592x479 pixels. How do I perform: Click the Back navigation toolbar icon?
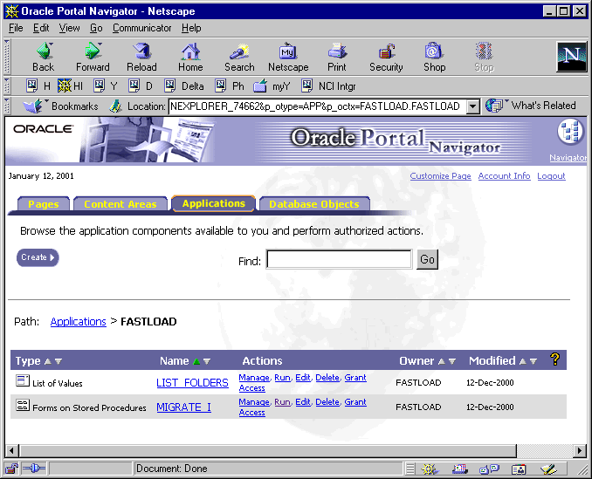coord(43,52)
